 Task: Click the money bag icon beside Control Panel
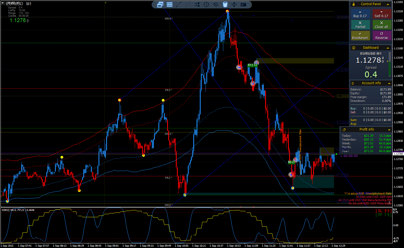tap(353, 4)
